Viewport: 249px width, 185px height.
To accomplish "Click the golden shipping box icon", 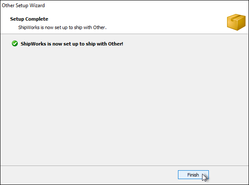I will click(x=236, y=22).
